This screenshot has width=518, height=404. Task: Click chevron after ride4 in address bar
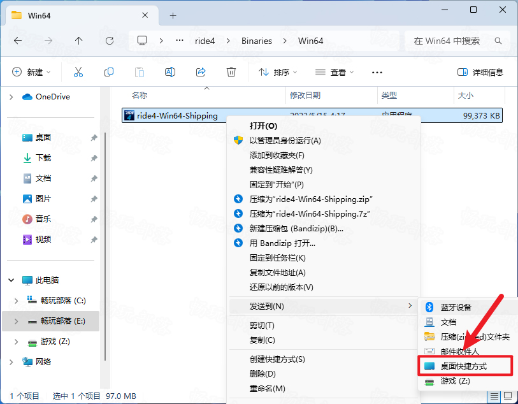point(228,41)
